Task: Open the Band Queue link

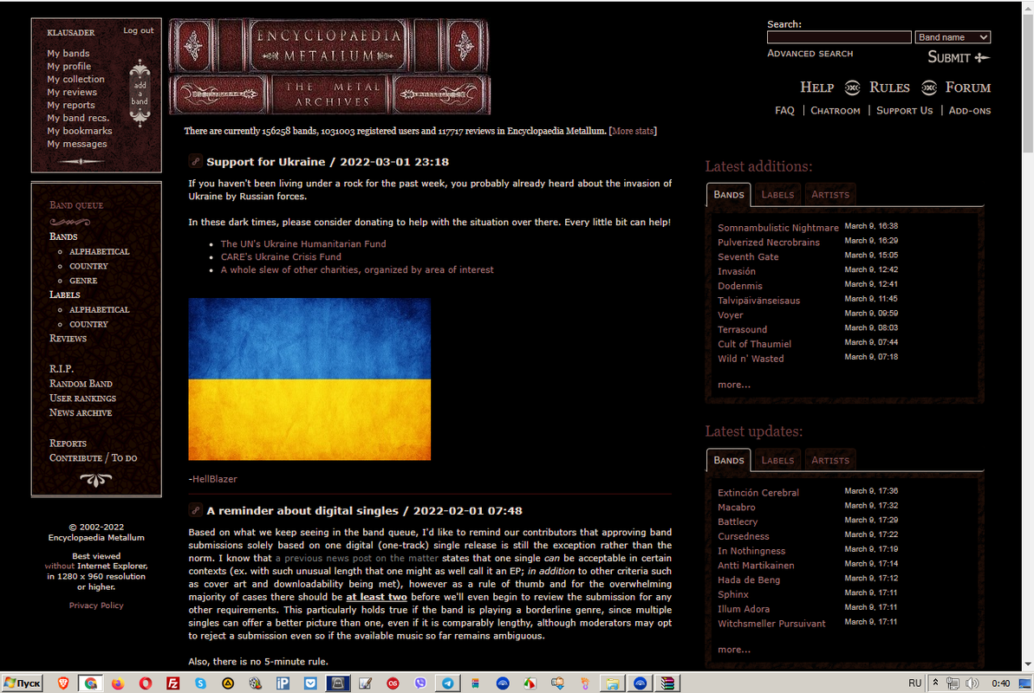Action: tap(76, 205)
